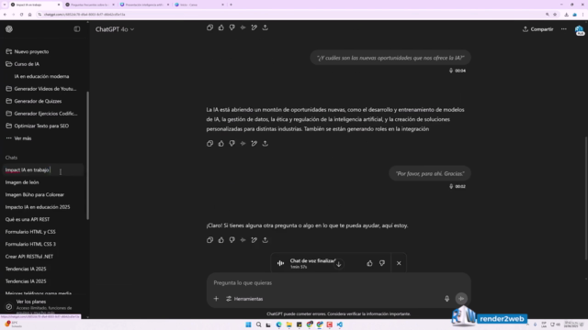
Task: Copy the topmost response using its copy icon
Action: click(x=209, y=27)
